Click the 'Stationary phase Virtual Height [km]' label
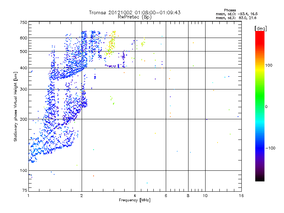This screenshot has height=213, width=284. (x=16, y=107)
